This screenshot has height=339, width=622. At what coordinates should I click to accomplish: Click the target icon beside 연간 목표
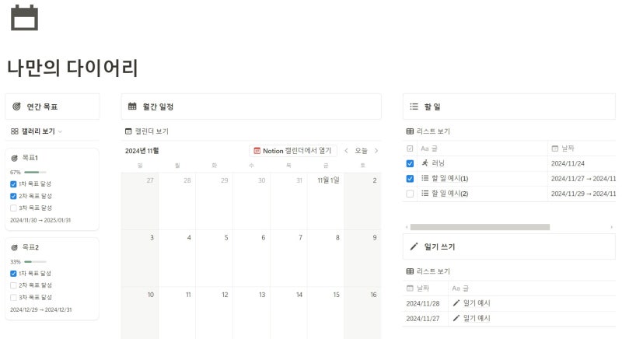click(x=16, y=107)
